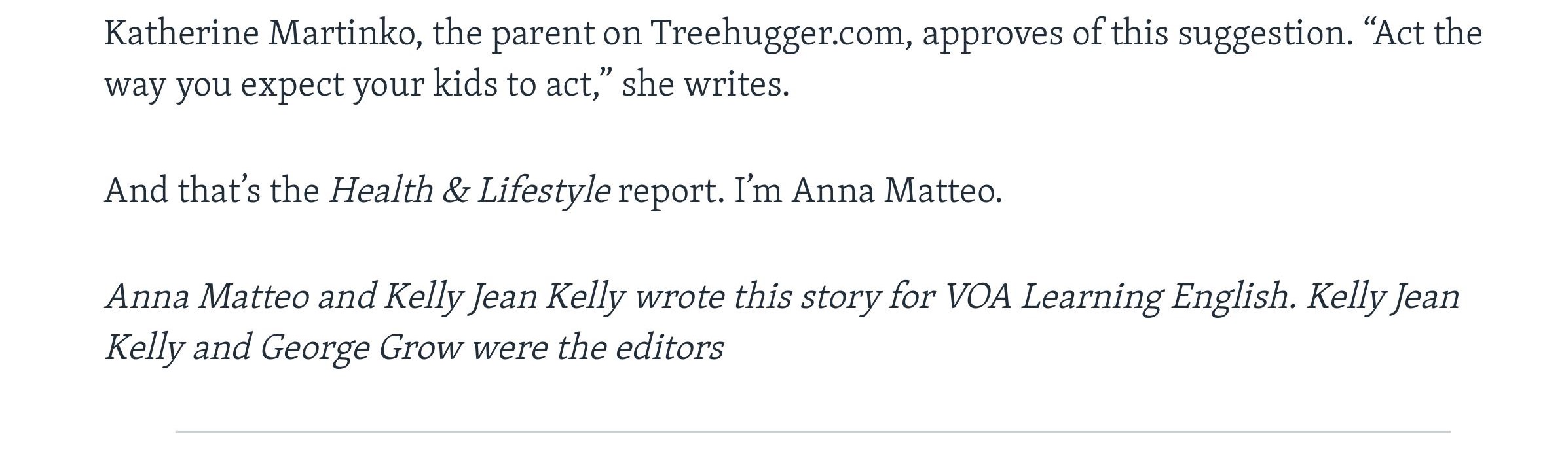Click the word approves

pos(992,33)
